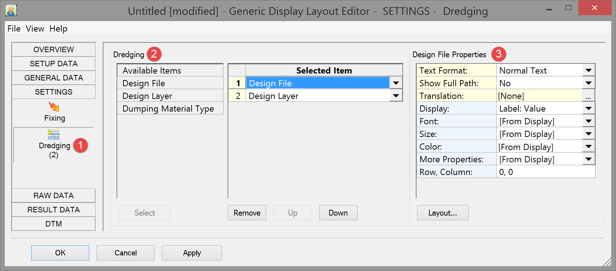Expand the Font dropdown arrow
Screen dimensions: 616x271
(x=588, y=121)
